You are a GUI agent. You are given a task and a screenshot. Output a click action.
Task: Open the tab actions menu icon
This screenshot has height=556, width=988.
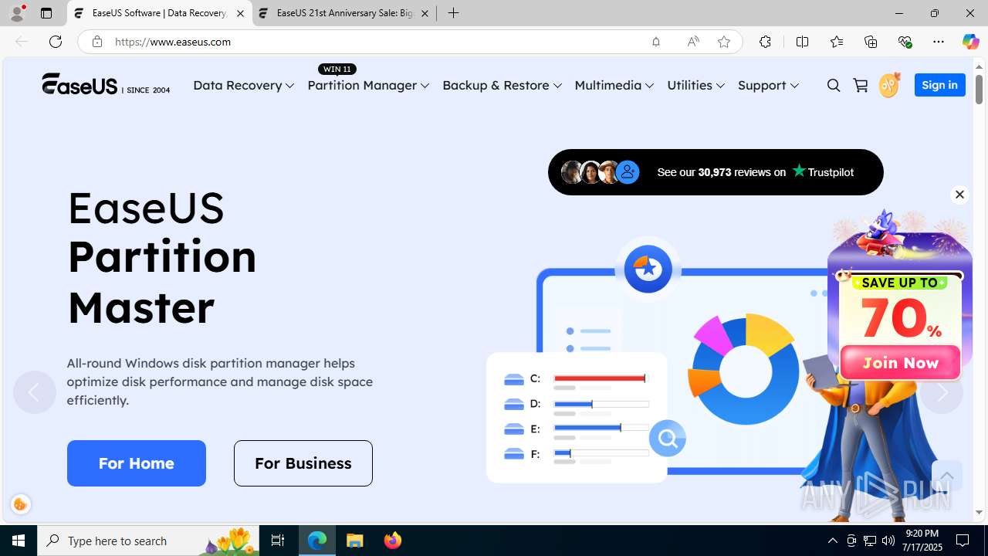pyautogui.click(x=46, y=13)
